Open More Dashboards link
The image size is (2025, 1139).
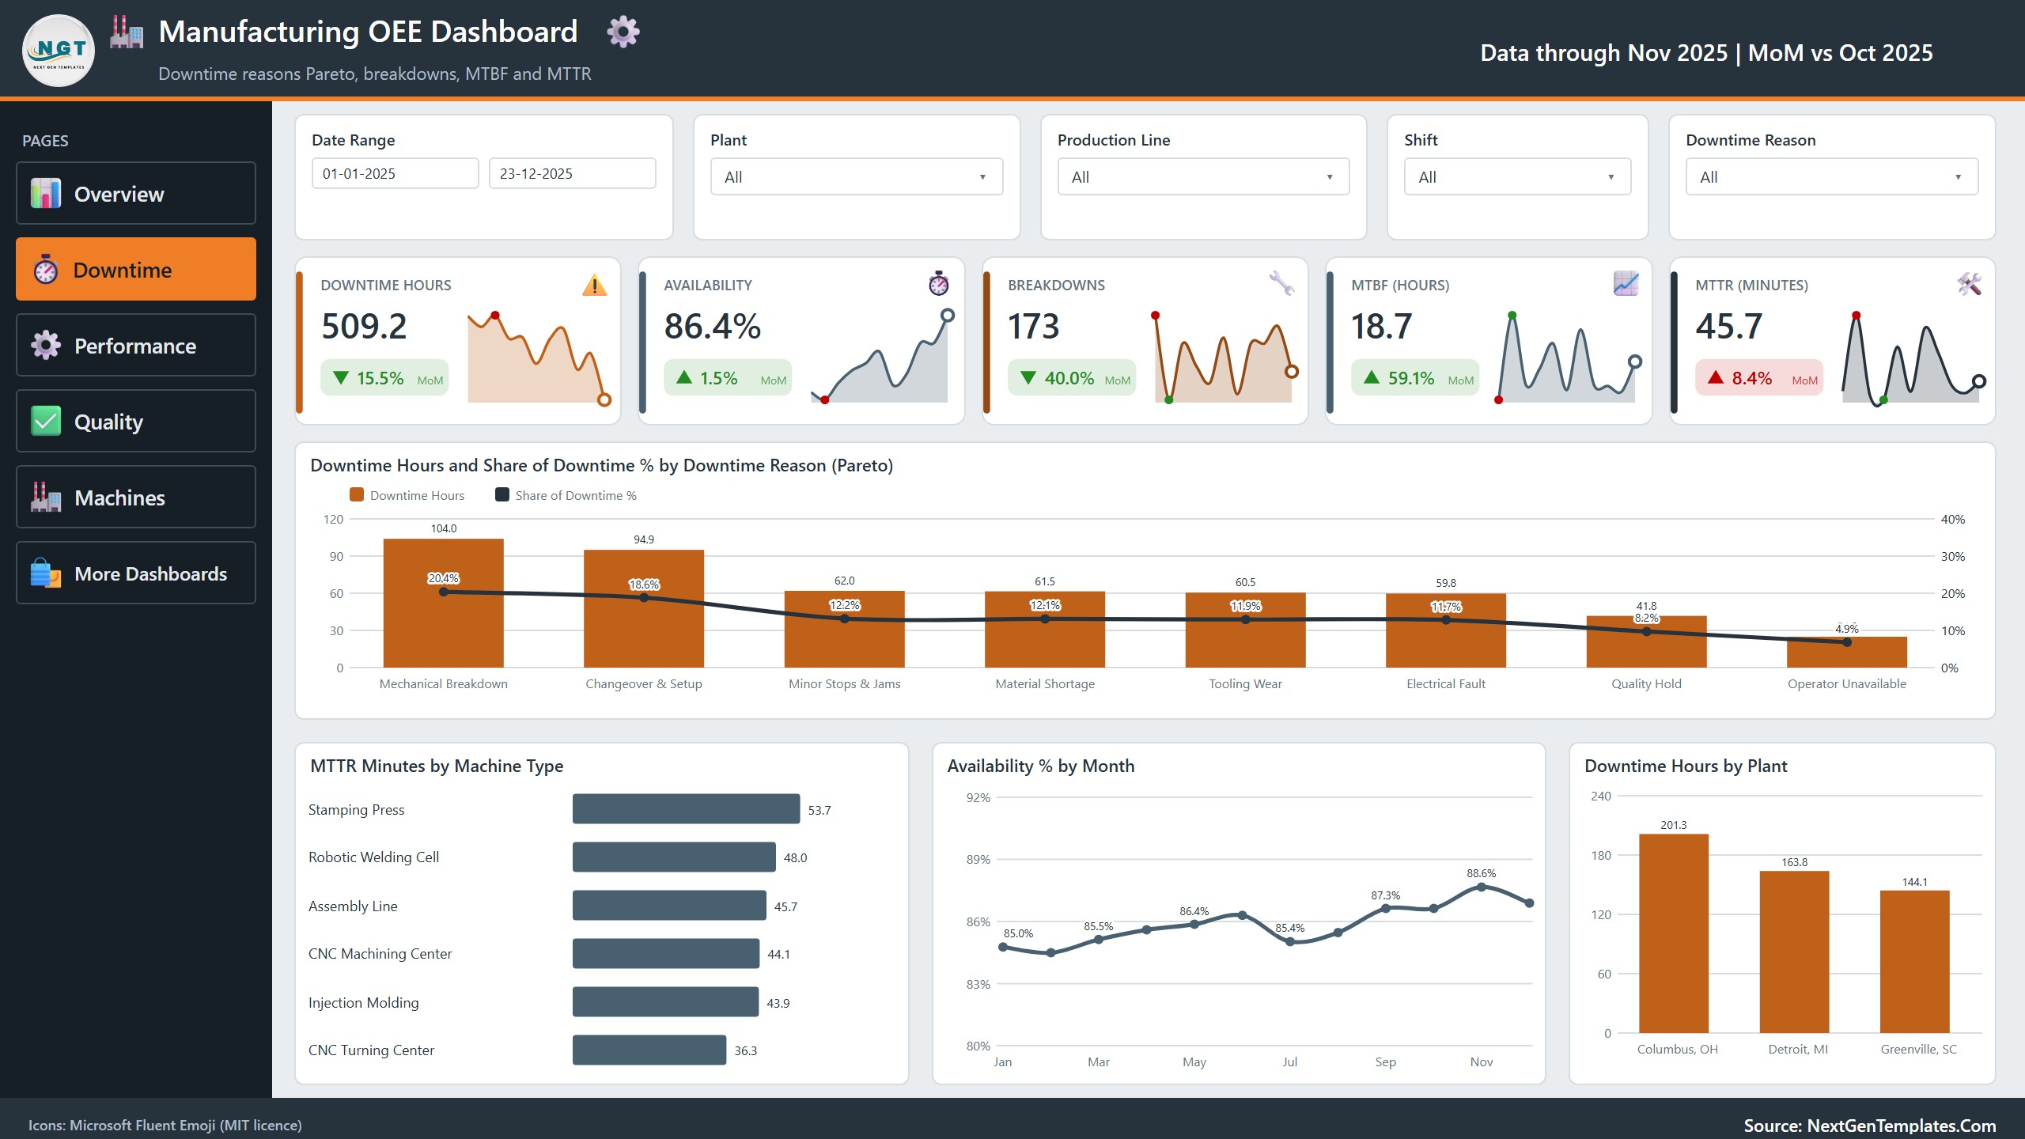(136, 573)
